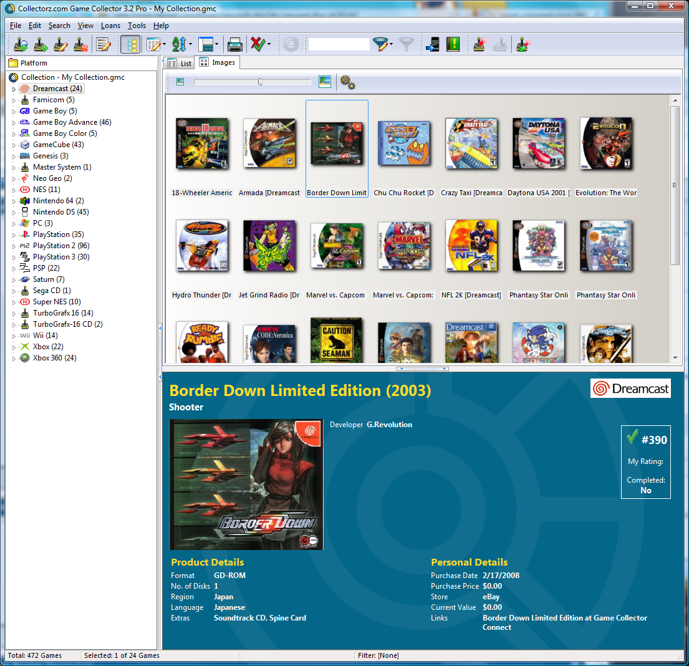689x666 pixels.
Task: Click the gray Clear Filter funnel icon
Action: pyautogui.click(x=407, y=44)
